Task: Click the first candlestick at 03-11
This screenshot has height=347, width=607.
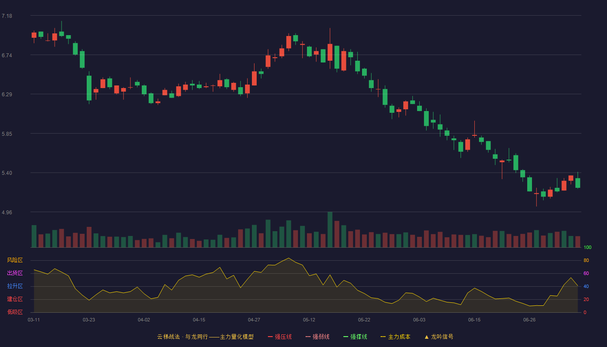Action: 34,35
